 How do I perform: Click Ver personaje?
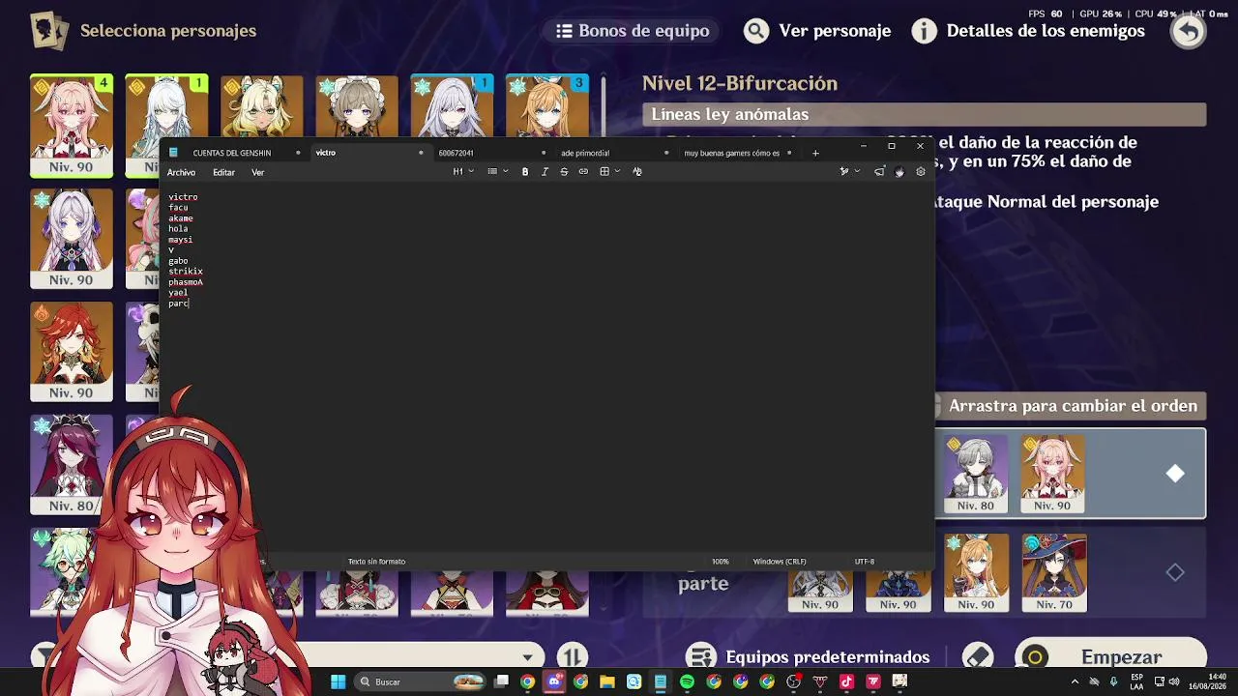[x=817, y=31]
